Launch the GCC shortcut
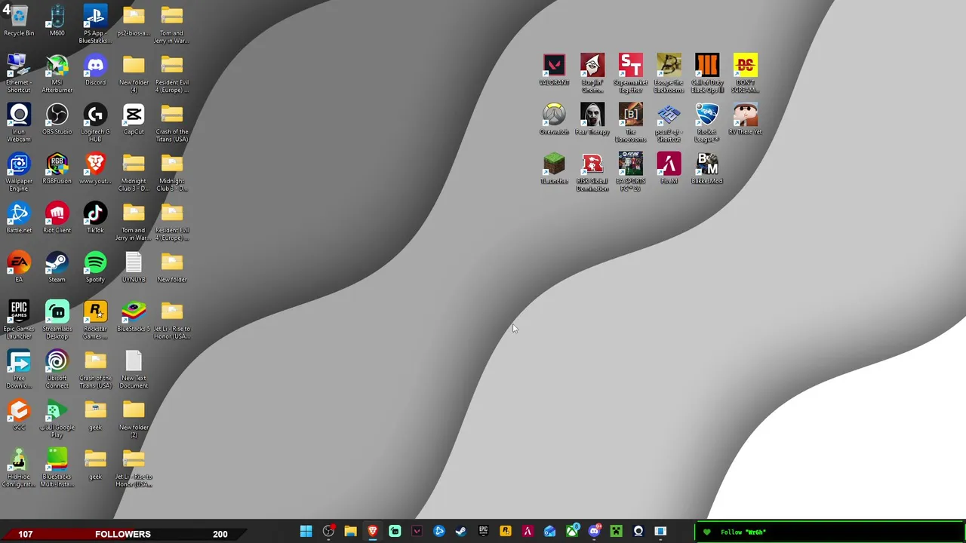966x543 pixels. tap(19, 415)
